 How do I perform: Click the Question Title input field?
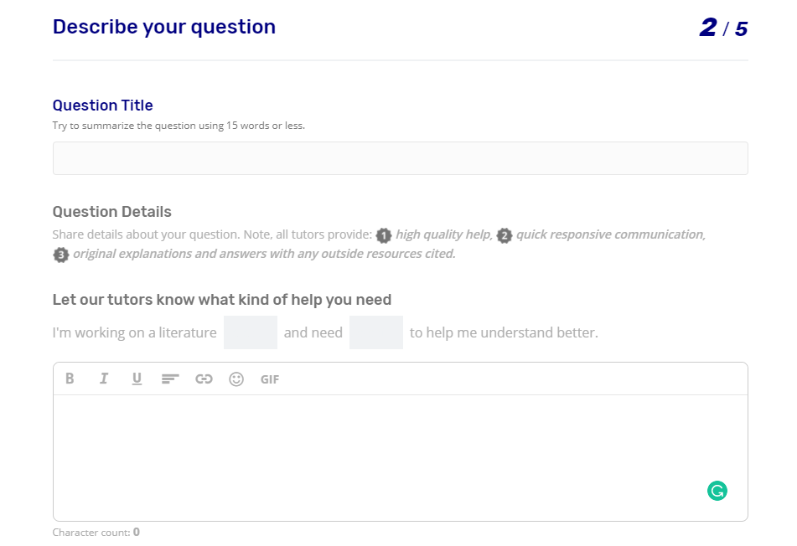click(x=400, y=157)
